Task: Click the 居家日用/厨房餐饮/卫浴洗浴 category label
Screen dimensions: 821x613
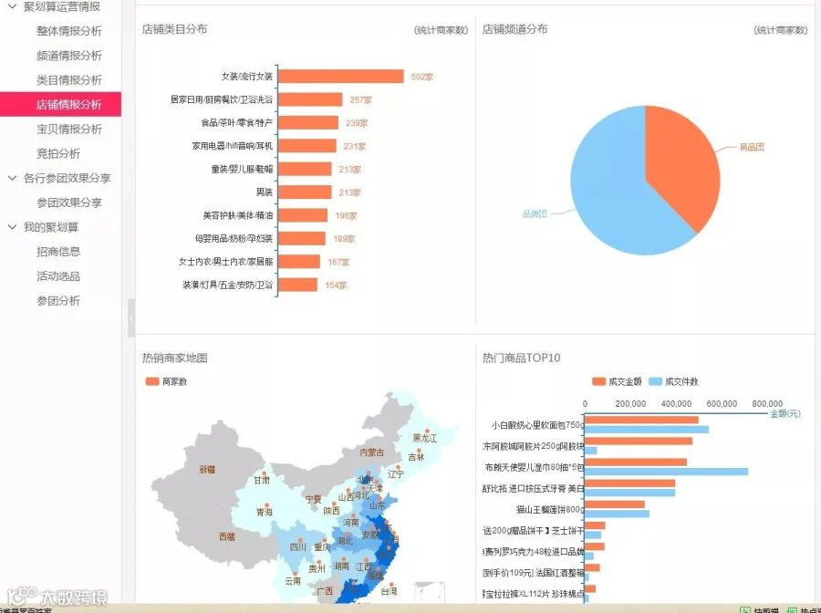Action: (x=222, y=99)
